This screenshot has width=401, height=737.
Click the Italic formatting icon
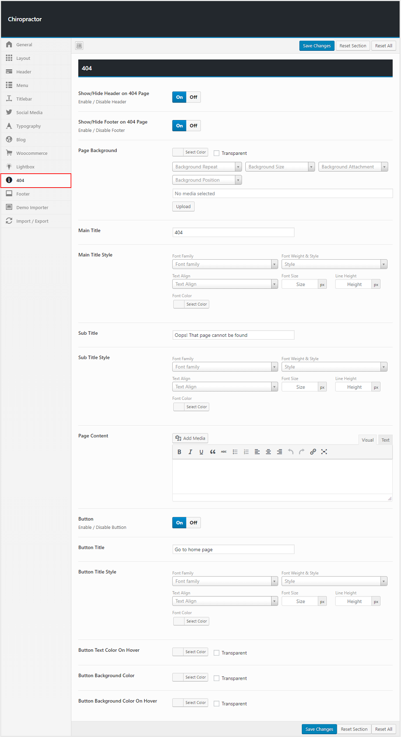pos(190,452)
